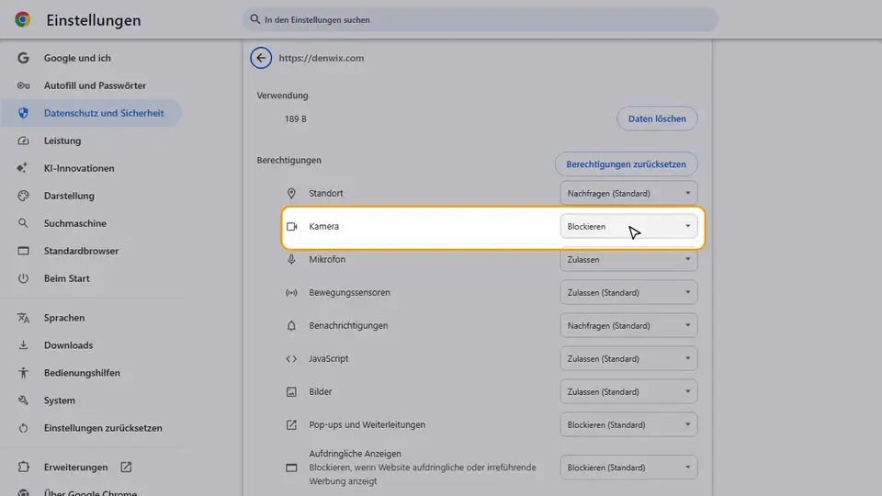The image size is (882, 496).
Task: Open Leistung settings section
Action: [x=62, y=141]
